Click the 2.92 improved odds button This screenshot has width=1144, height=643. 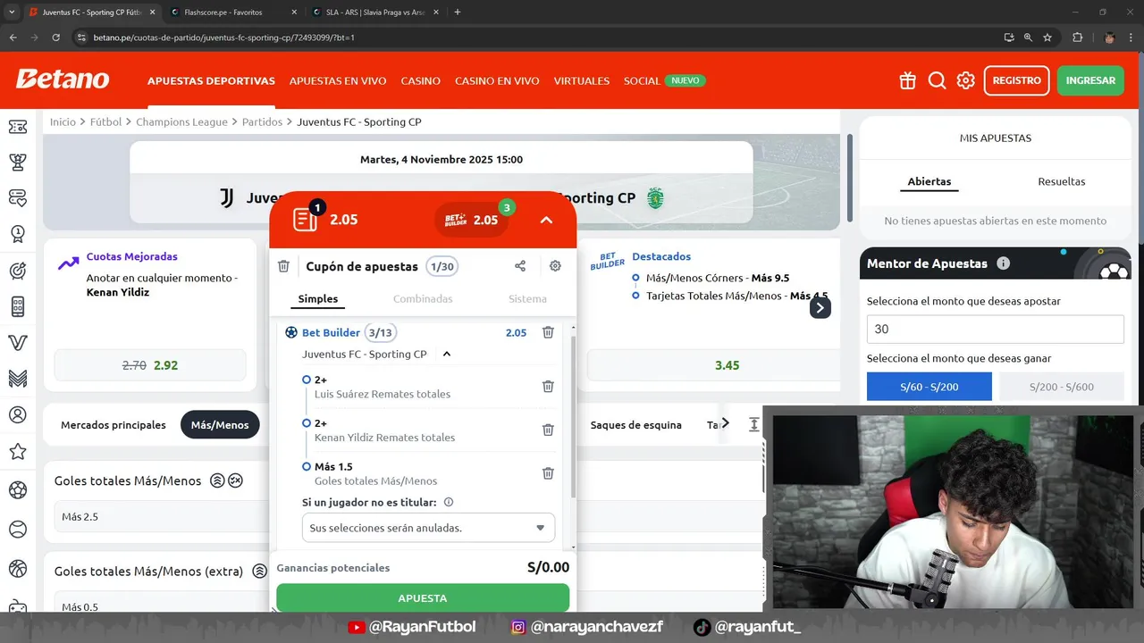[150, 365]
